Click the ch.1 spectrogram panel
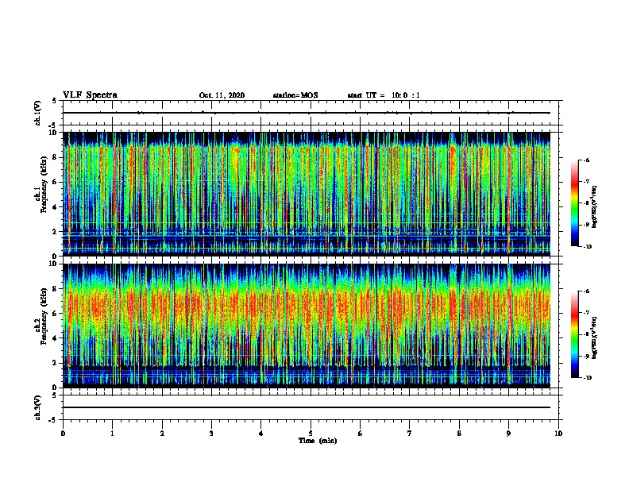 (x=307, y=194)
